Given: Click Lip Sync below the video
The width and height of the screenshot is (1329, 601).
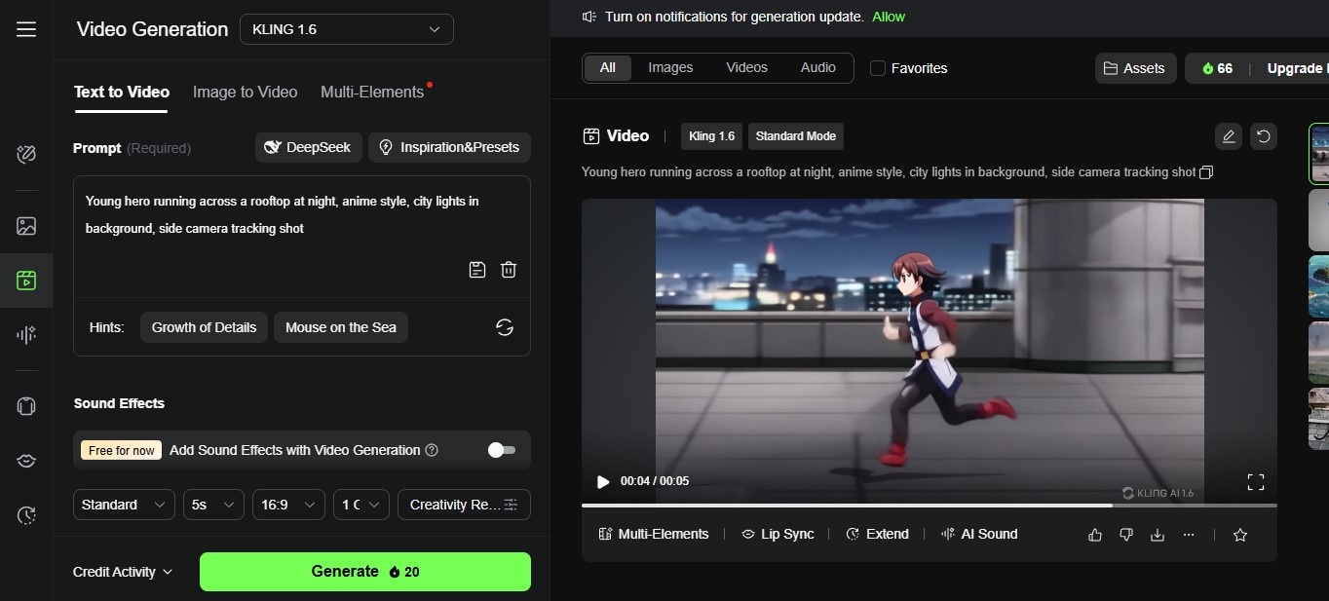Looking at the screenshot, I should [778, 534].
